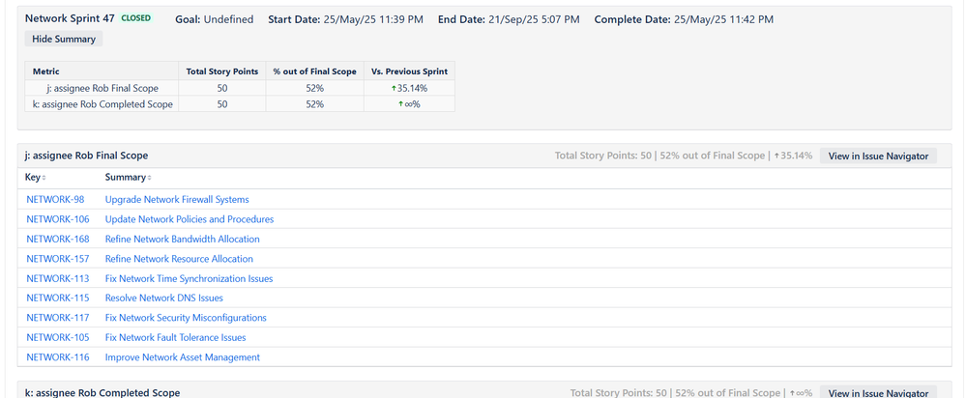966x398 pixels.
Task: Click the k: assignee Rob Completed Scope metric cell
Action: tap(102, 104)
